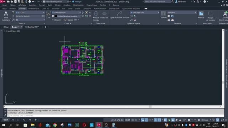Click the command line customize wrench icon

[5, 116]
